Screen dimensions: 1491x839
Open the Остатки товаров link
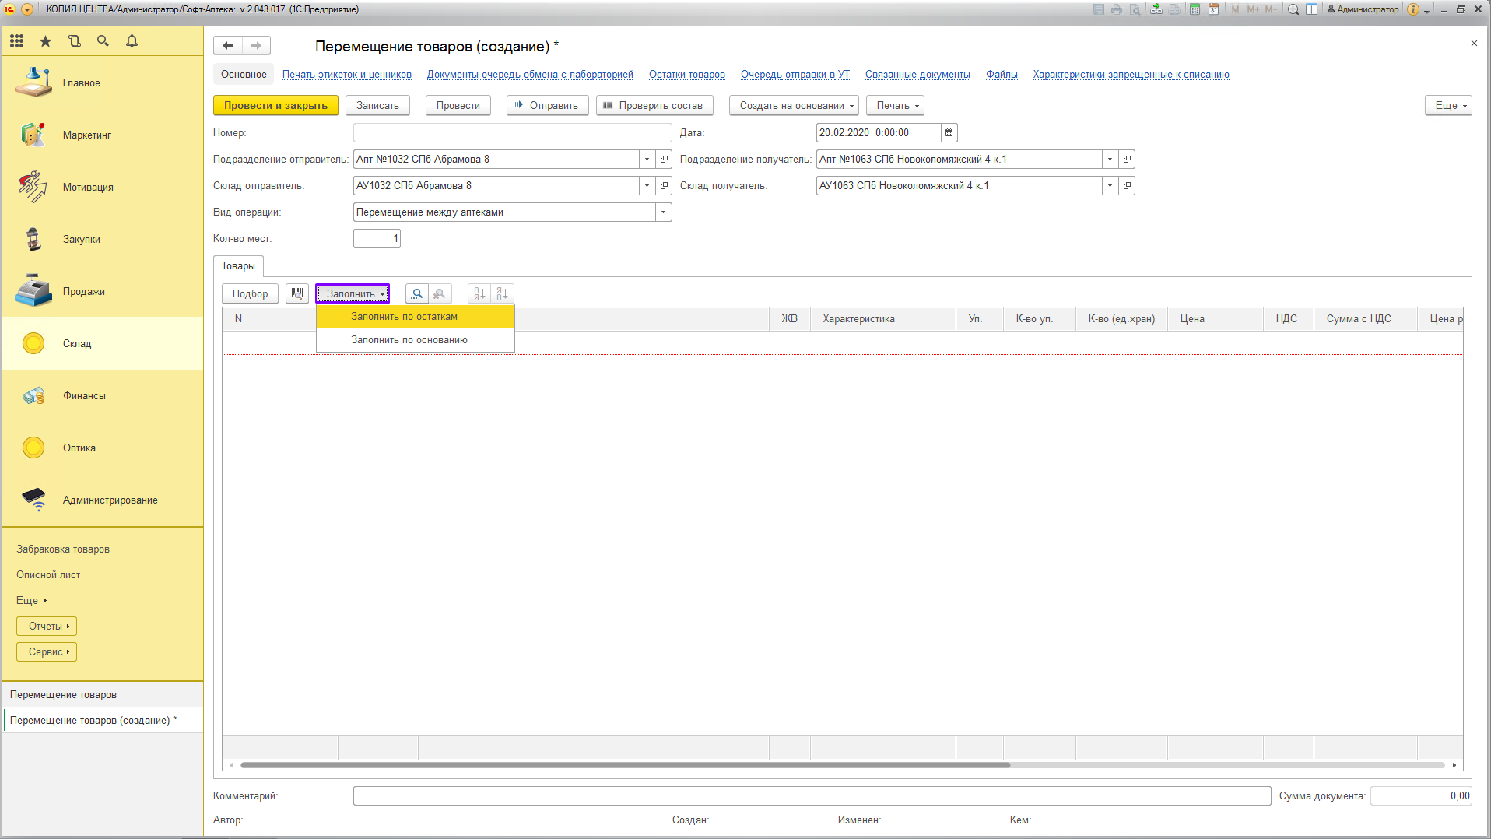(686, 75)
